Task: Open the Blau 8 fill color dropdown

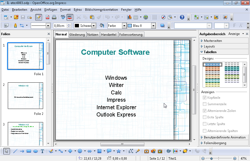Action: 153,26
